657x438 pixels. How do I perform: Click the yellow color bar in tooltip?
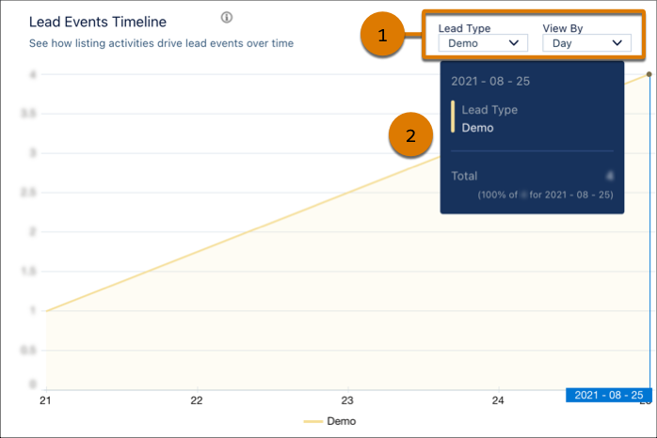point(454,117)
